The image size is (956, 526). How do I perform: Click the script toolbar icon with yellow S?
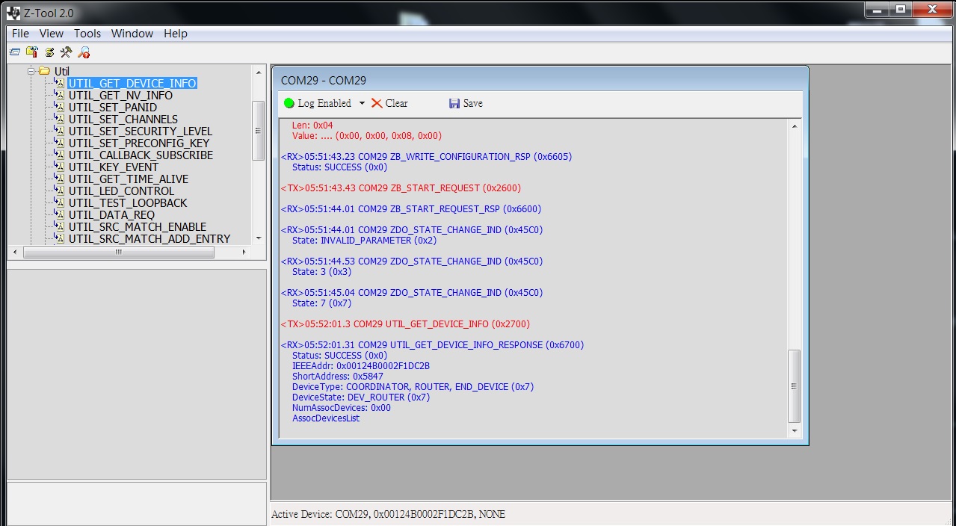click(x=49, y=52)
